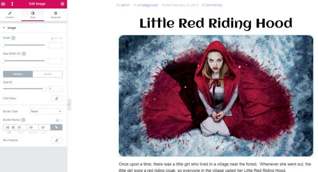The image size is (318, 172).
Task: Click the responsive icon beside Border Radius
Action: point(23,120)
